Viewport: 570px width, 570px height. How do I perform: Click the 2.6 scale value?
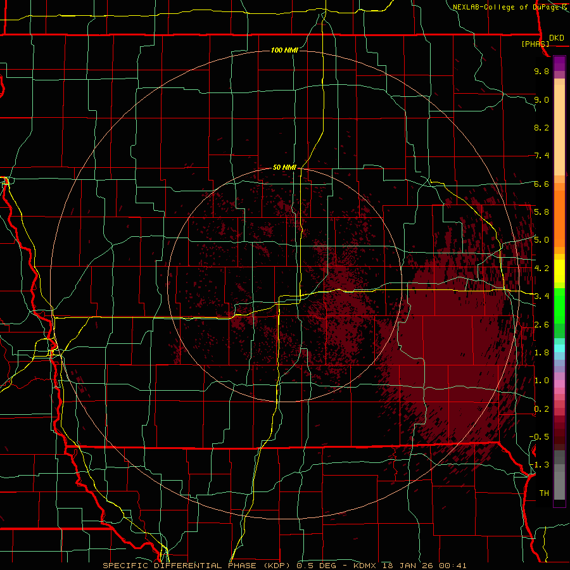(541, 325)
